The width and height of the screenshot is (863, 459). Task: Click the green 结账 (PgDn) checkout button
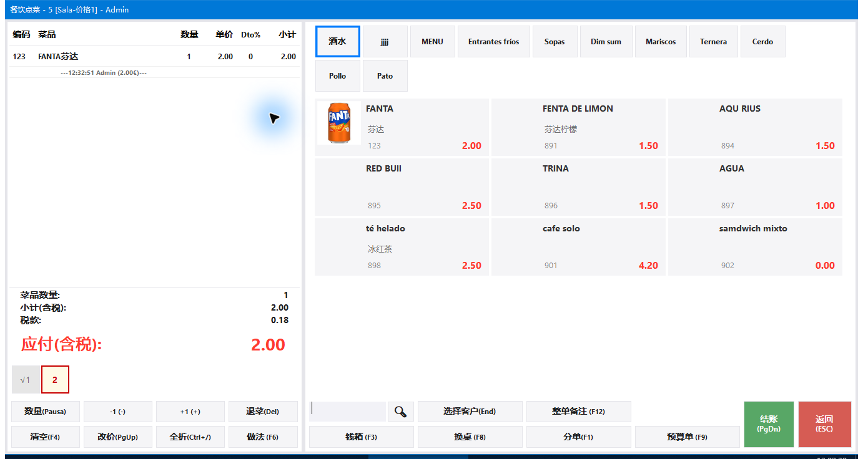tap(769, 424)
